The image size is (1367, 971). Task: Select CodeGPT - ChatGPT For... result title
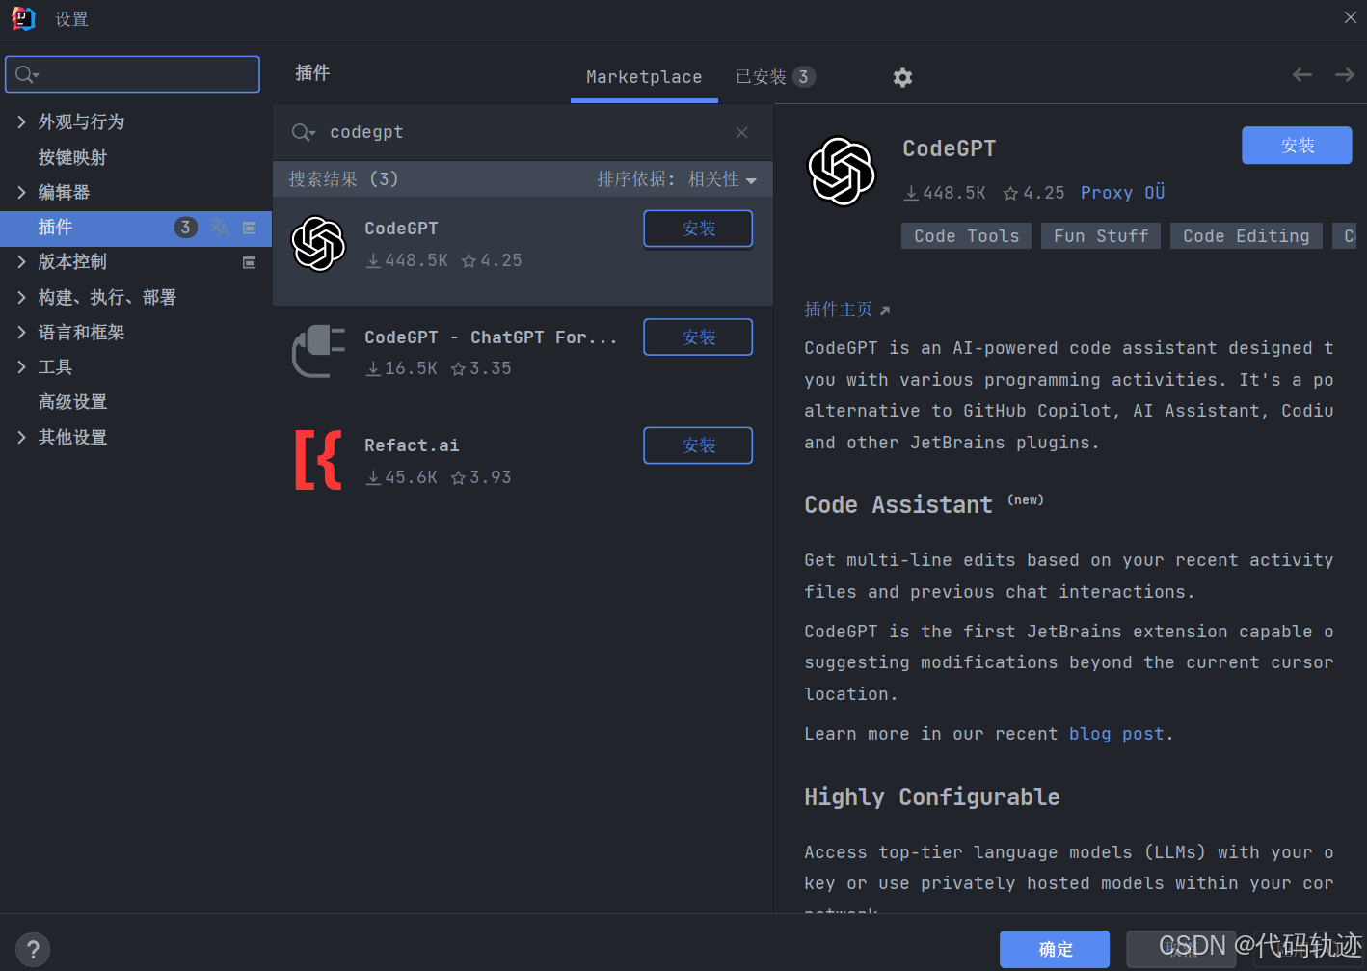tap(491, 337)
